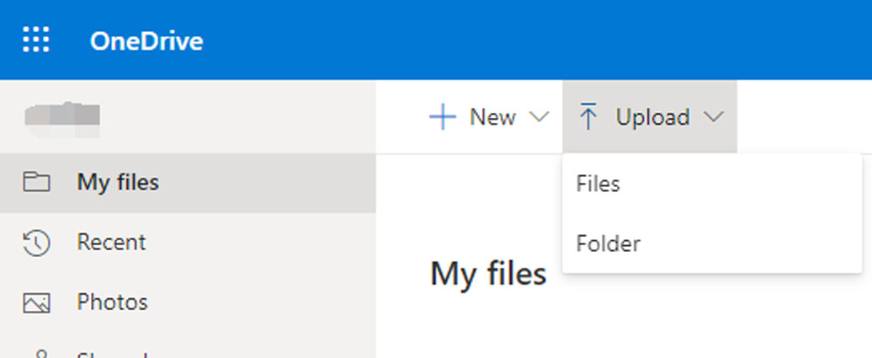Choose Folder from the Upload menu
Viewport: 872px width, 358px height.
point(712,243)
